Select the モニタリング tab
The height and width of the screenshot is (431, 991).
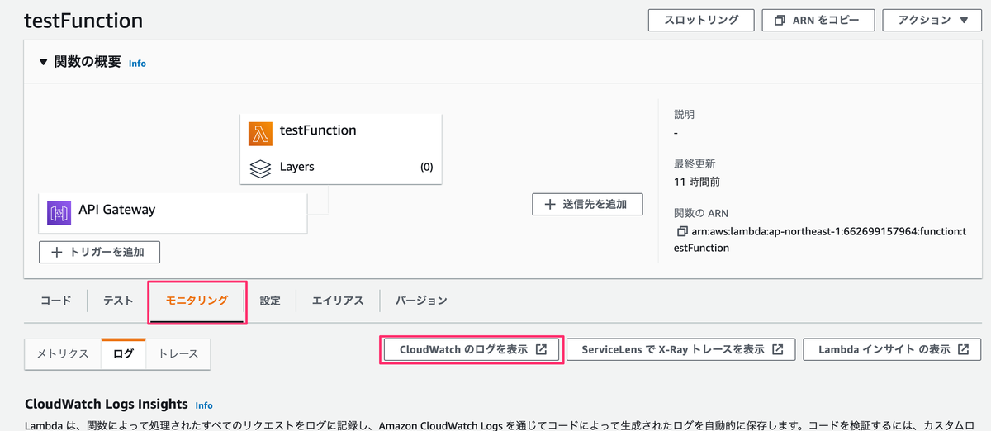pyautogui.click(x=197, y=301)
